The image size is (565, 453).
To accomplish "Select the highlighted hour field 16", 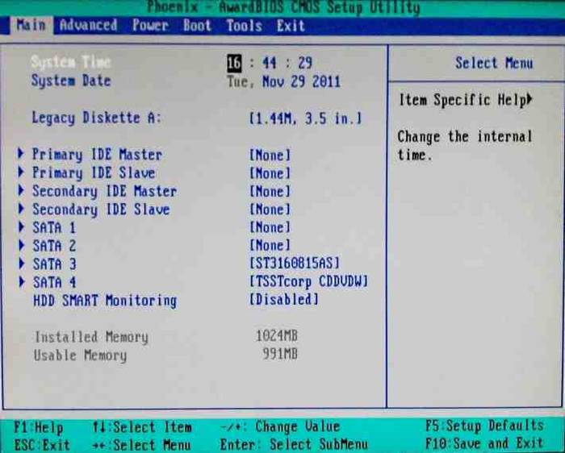I will (234, 64).
